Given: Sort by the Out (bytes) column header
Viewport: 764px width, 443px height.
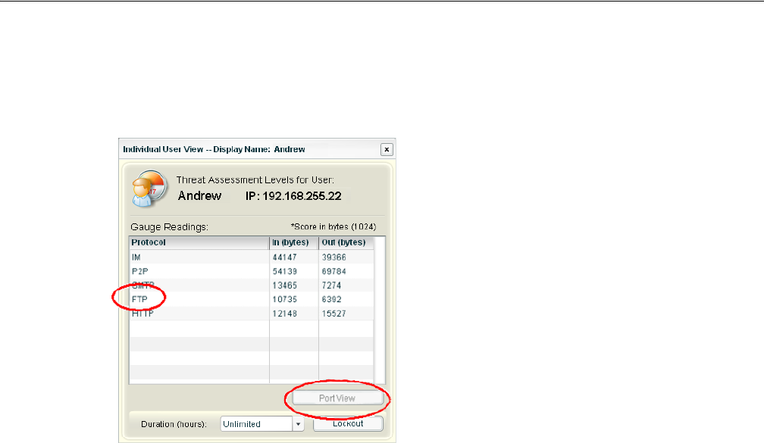Looking at the screenshot, I should click(x=346, y=243).
